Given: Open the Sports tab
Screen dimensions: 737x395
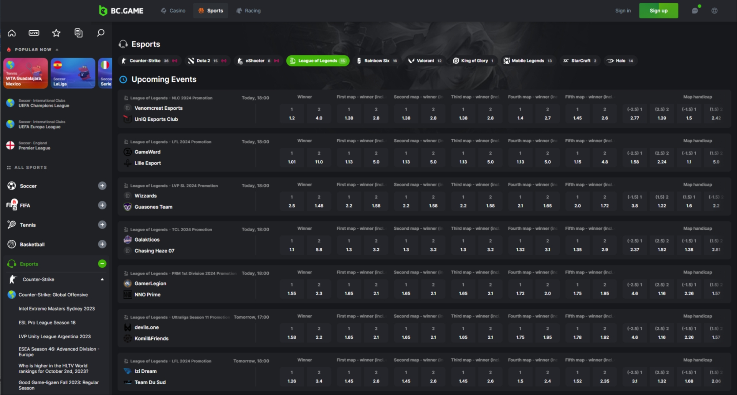Looking at the screenshot, I should pos(211,11).
